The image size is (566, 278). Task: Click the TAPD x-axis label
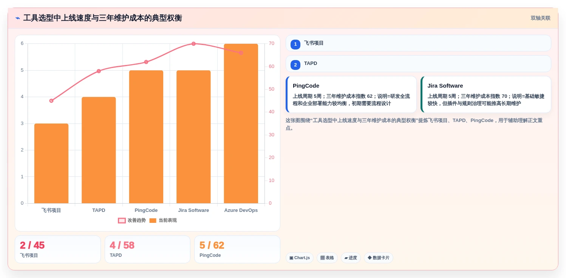tap(99, 210)
